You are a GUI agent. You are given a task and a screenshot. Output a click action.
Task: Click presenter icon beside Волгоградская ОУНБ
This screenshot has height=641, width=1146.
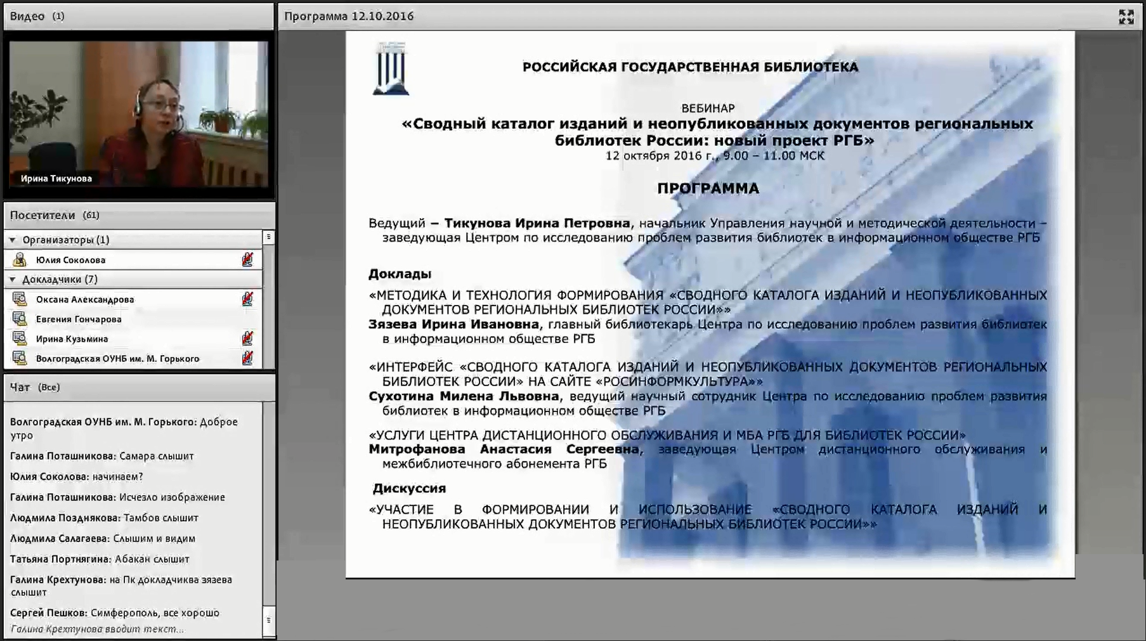20,358
